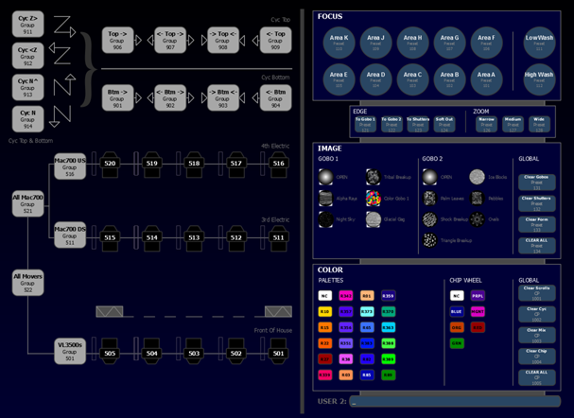Select the All Mac700 group node
574x418 pixels.
(x=27, y=202)
